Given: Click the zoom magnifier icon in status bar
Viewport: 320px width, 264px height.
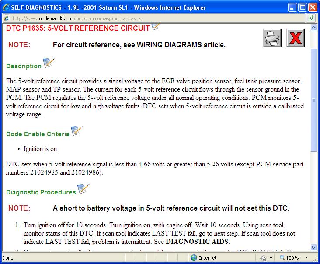Looking at the screenshot, I should pyautogui.click(x=282, y=257).
